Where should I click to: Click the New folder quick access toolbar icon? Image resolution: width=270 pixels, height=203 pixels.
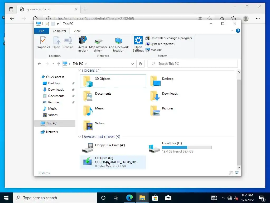(53, 24)
